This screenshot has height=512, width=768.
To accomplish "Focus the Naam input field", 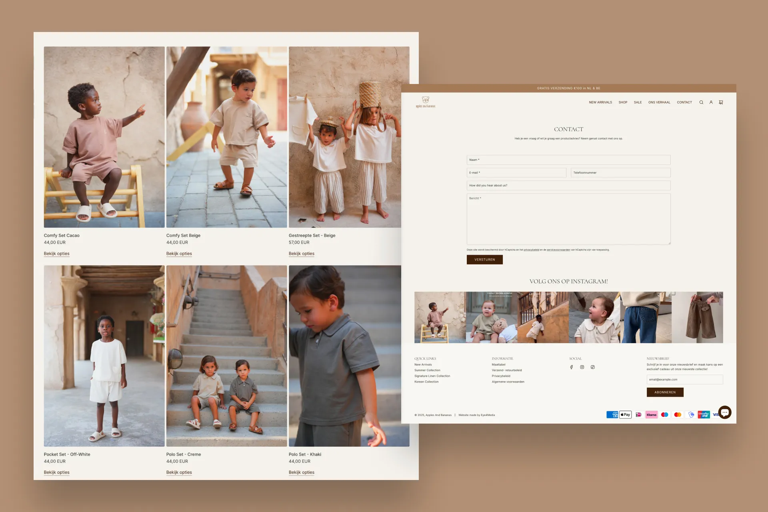I will point(568,160).
